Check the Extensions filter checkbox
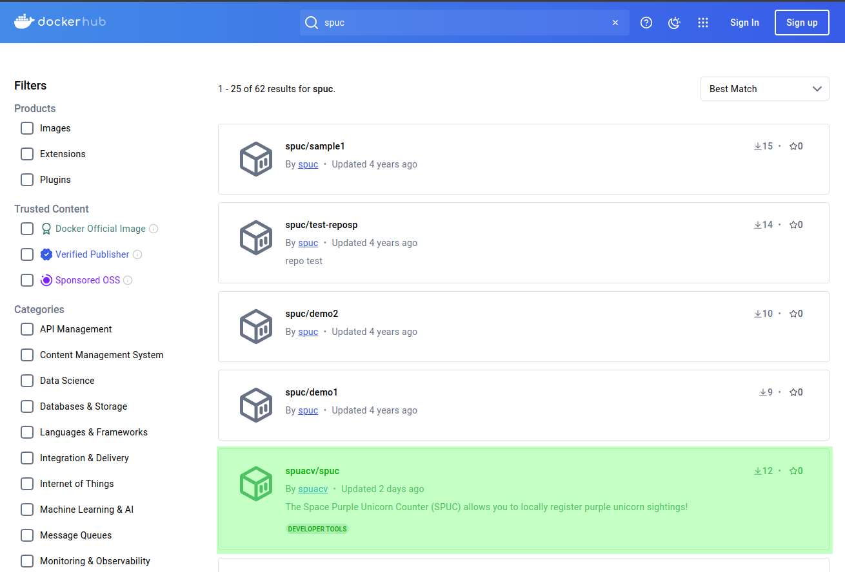This screenshot has height=572, width=845. tap(27, 154)
